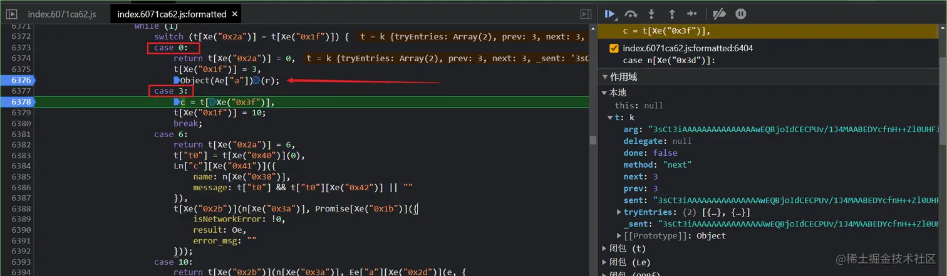
Task: Toggle inline breakpoint marker before Object(Ae
Action: coord(177,80)
